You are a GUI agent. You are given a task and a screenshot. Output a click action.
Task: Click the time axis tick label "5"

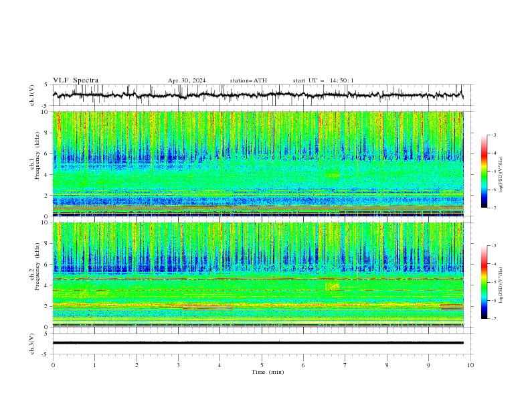262,365
